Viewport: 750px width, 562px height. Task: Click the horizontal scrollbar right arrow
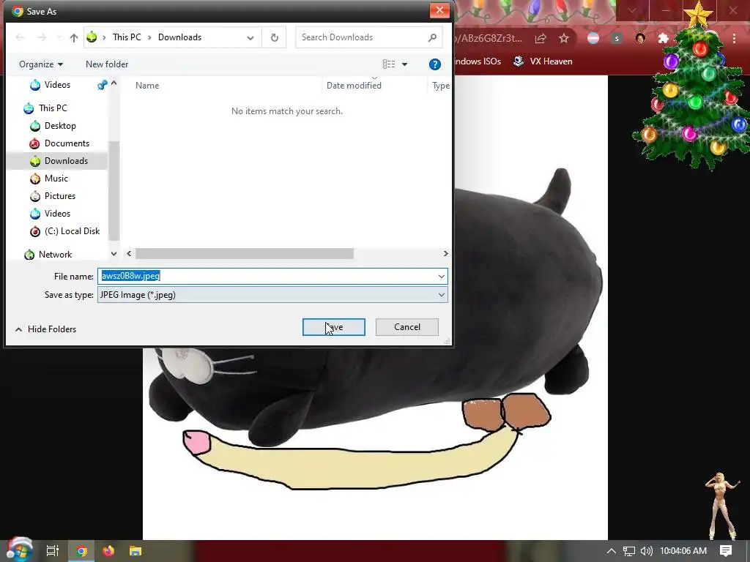(x=445, y=254)
